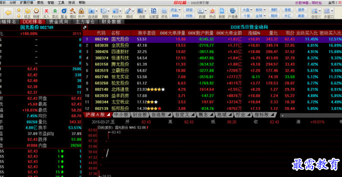The height and width of the screenshot is (177, 342).
Task: Open the 热点 hot topics flame icon
Action: click(x=212, y=11)
